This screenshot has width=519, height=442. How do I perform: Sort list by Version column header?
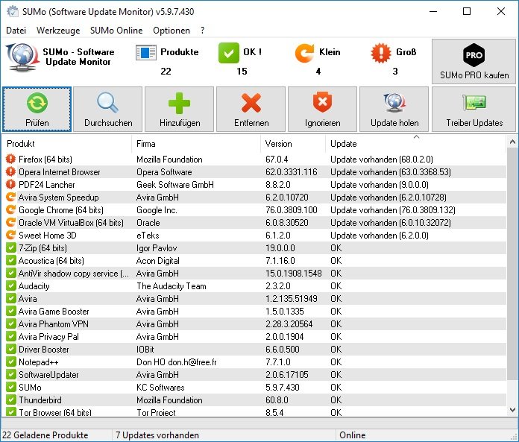[x=293, y=144]
